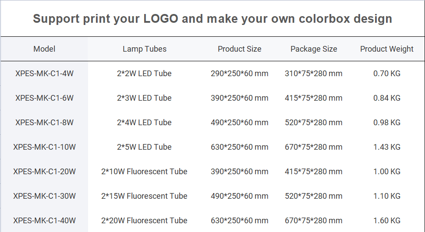Click the 2*2W LED Tube cell
Viewport: 425px width, 232px height.
(144, 74)
